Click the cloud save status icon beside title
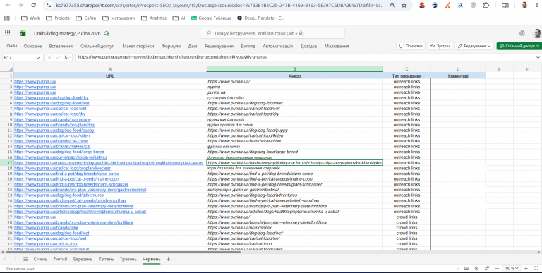The width and height of the screenshot is (542, 273). click(107, 33)
